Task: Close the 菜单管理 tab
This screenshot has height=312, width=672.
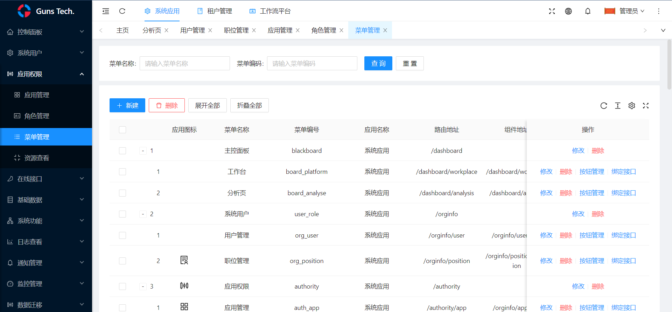Action: (x=385, y=30)
